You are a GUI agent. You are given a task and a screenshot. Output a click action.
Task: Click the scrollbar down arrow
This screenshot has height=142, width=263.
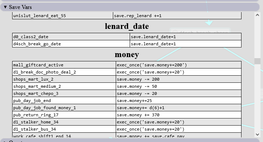257,134
